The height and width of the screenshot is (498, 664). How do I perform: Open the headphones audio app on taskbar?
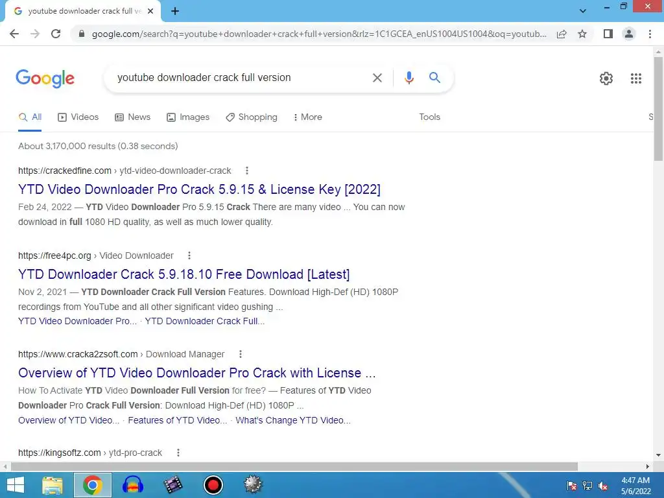[x=133, y=485]
